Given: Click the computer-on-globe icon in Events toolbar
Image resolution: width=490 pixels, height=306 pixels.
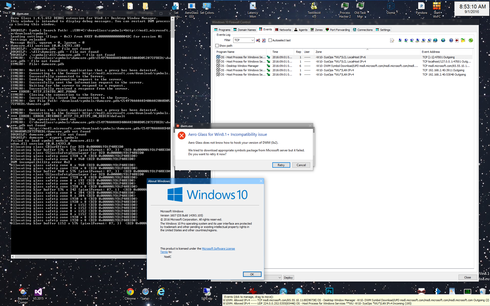Looking at the screenshot, I should click(435, 40).
